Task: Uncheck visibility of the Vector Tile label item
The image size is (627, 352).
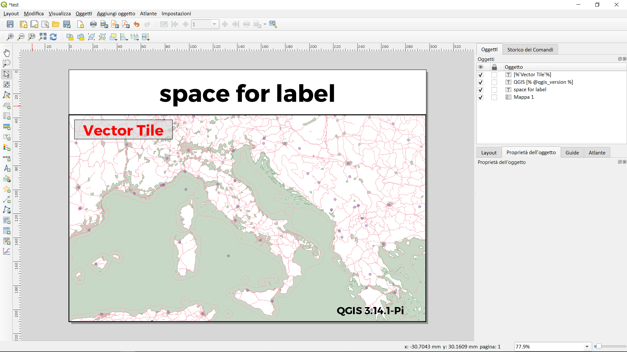Action: click(480, 75)
